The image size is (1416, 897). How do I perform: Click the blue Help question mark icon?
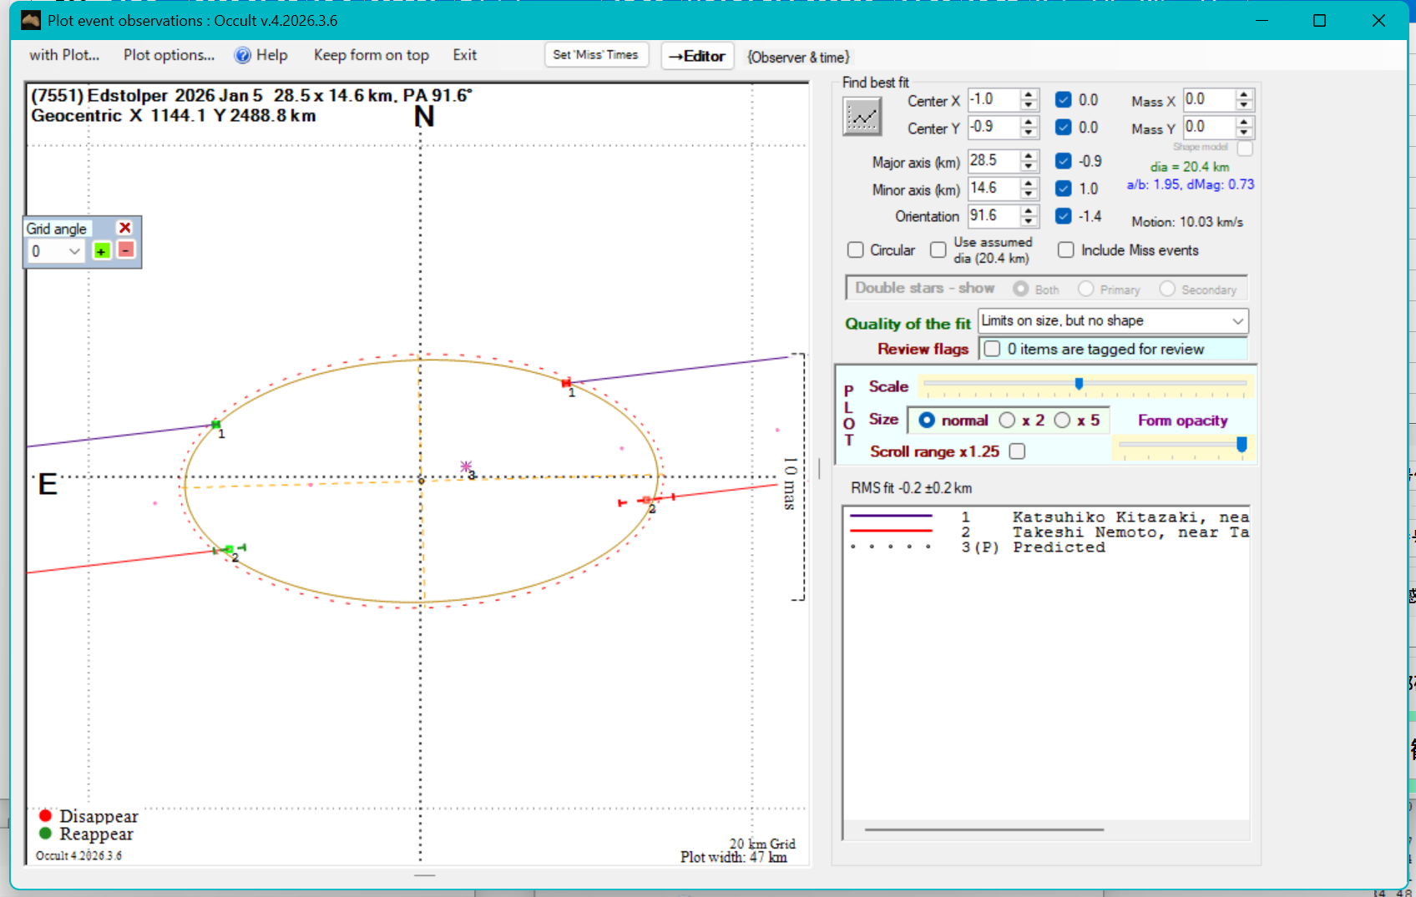coord(242,56)
